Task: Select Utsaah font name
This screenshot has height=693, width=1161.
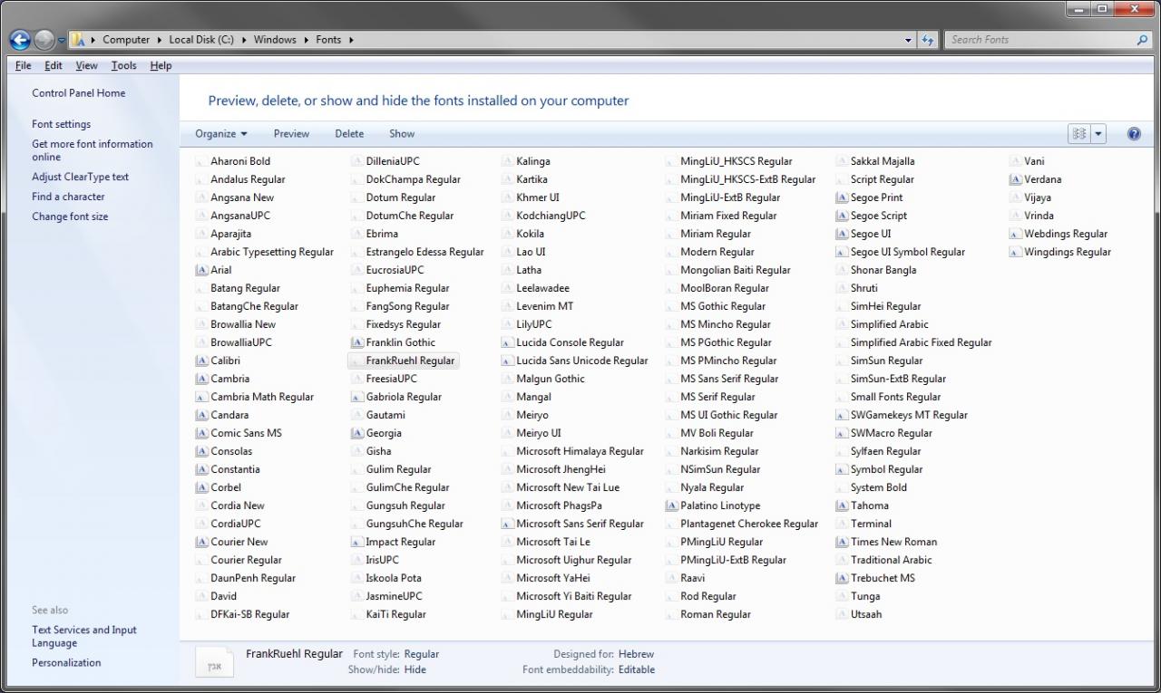Action: 866,614
